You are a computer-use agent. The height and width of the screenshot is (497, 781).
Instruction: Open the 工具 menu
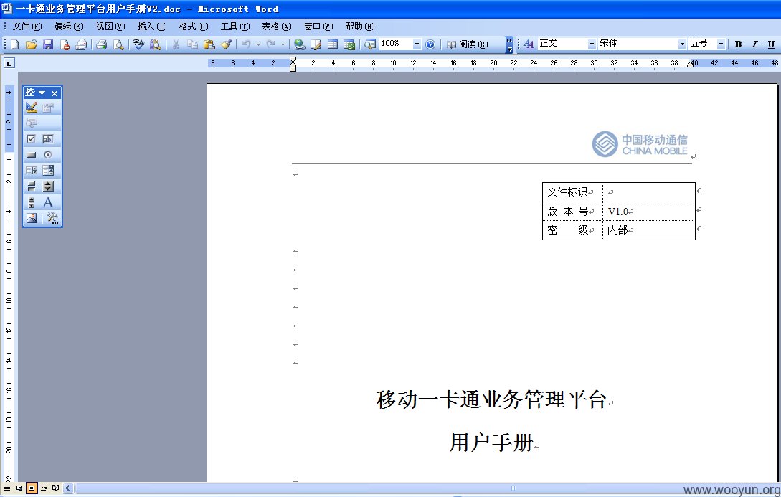point(235,27)
